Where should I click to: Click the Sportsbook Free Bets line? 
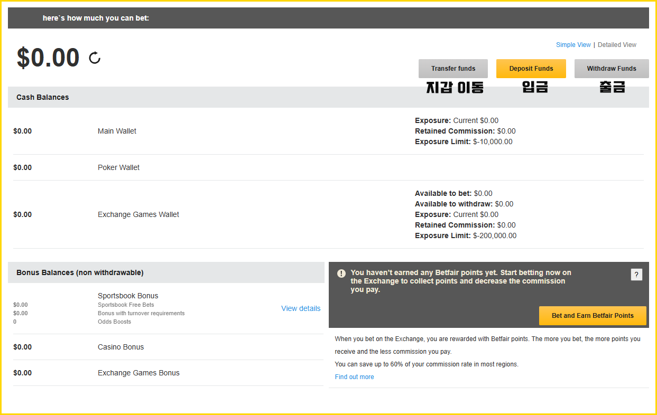(x=126, y=305)
